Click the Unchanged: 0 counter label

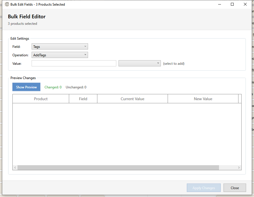(x=76, y=87)
